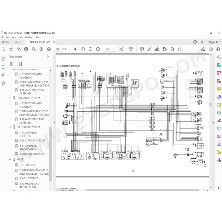Open the Attachments panel paperclip icon

click(x=3, y=75)
